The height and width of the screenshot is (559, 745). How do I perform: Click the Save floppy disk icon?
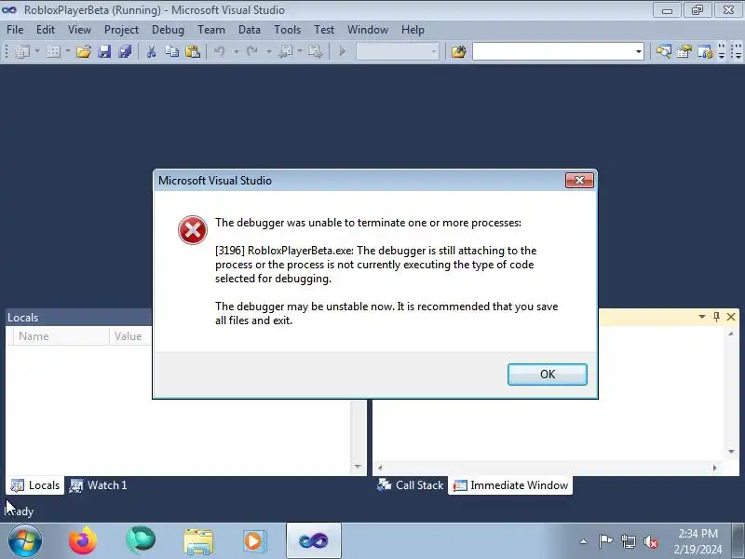[x=104, y=51]
